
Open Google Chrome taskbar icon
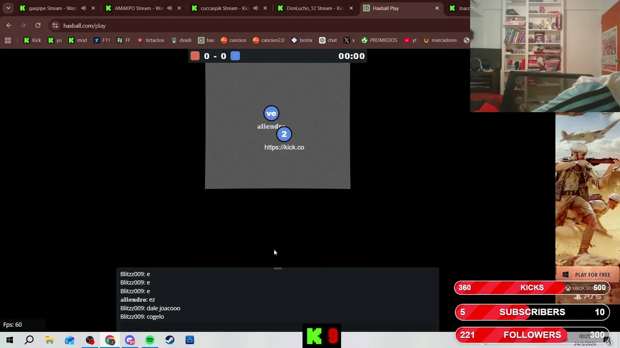pyautogui.click(x=110, y=340)
